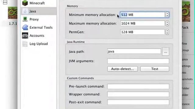
Task: Open External Tools puzzle piece icon
Action: 25,27
